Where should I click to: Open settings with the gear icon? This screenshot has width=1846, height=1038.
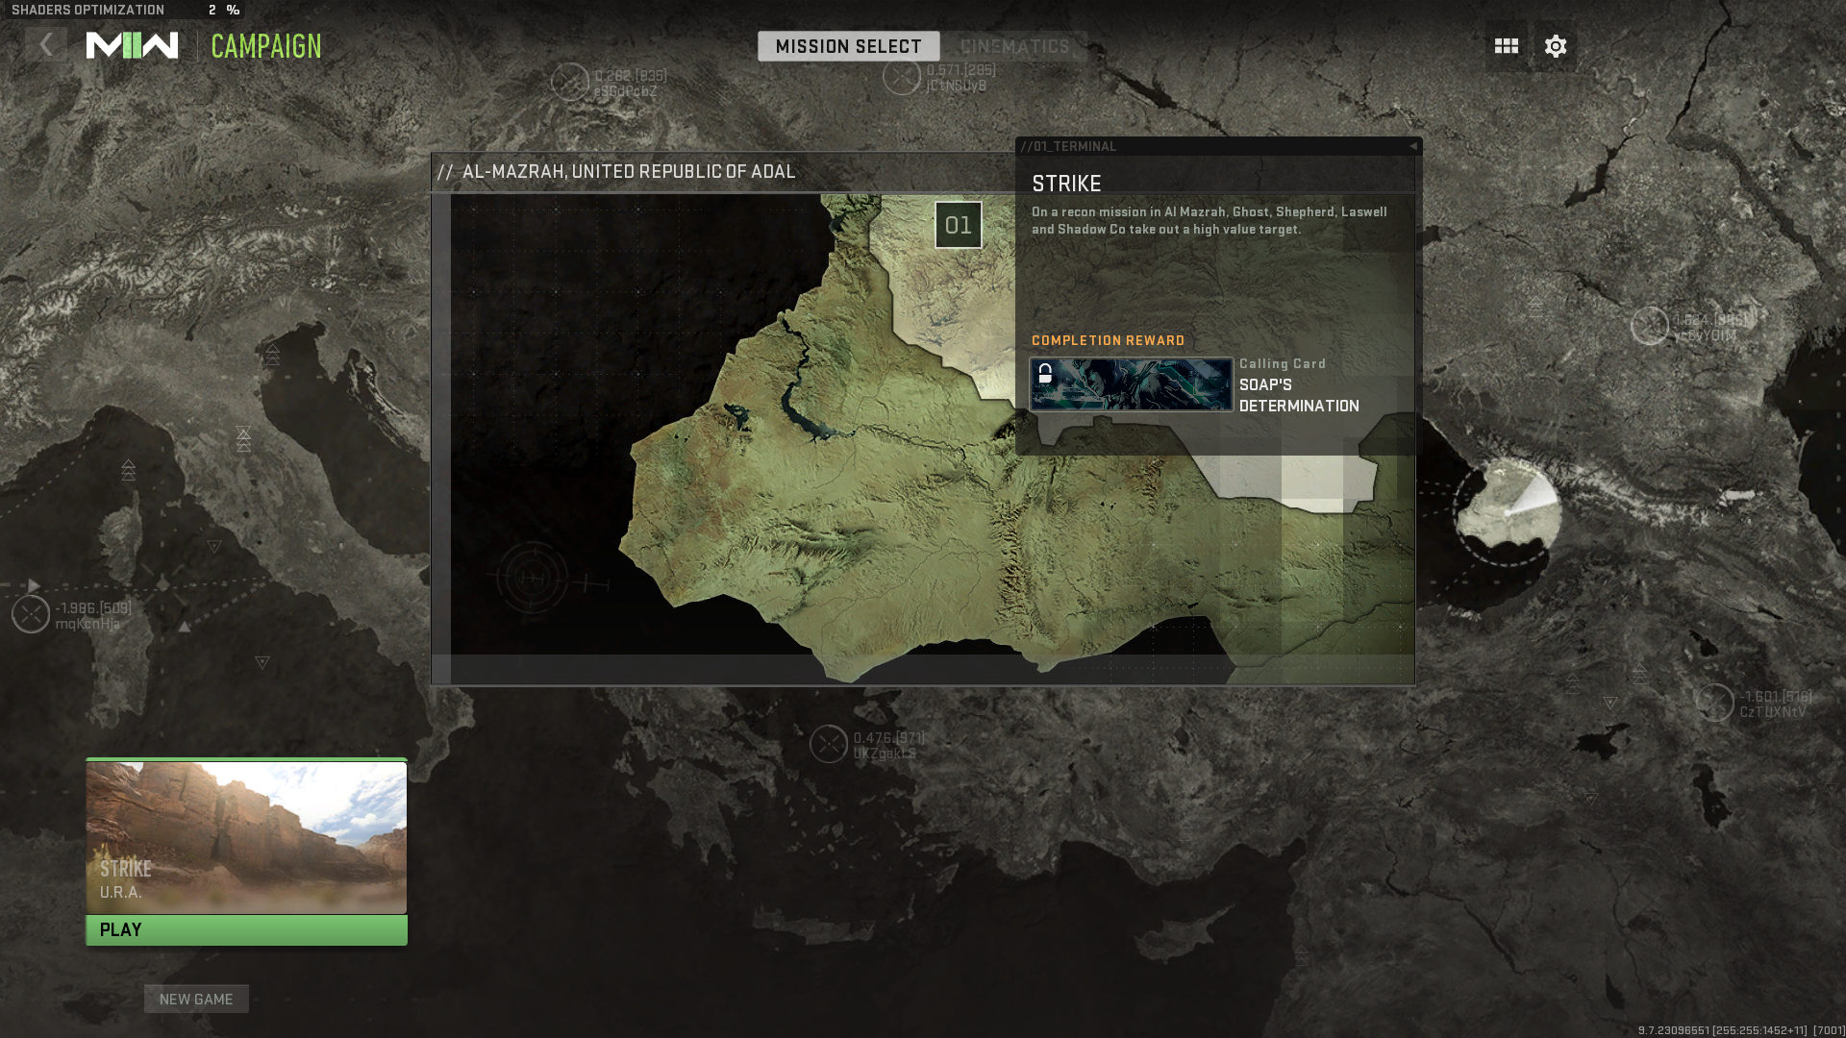(x=1556, y=46)
